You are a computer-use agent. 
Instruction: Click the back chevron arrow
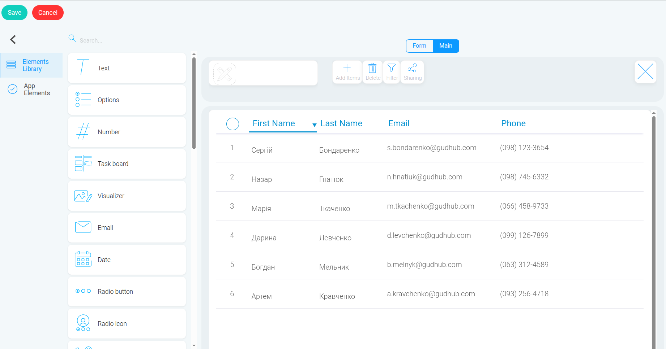[x=13, y=39]
